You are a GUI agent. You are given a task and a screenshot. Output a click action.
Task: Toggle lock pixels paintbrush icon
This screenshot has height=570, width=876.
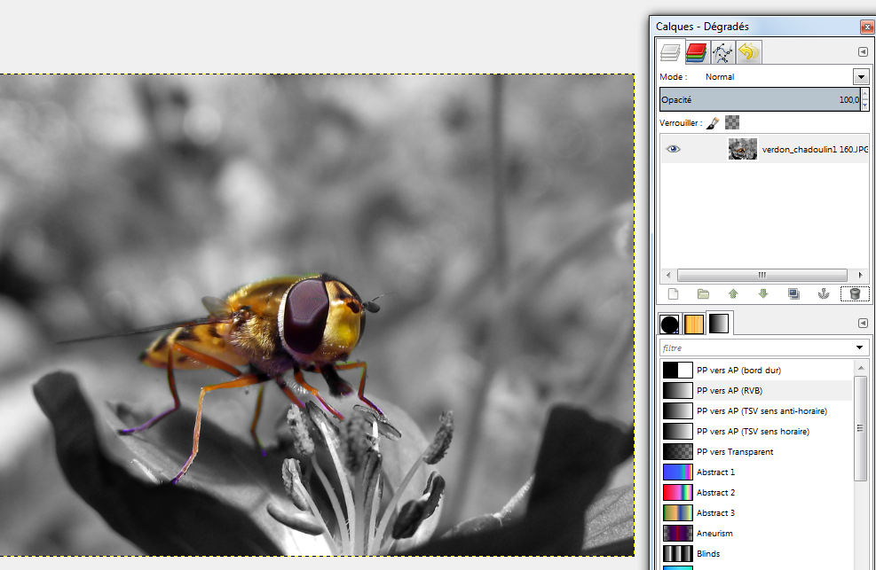pos(713,122)
